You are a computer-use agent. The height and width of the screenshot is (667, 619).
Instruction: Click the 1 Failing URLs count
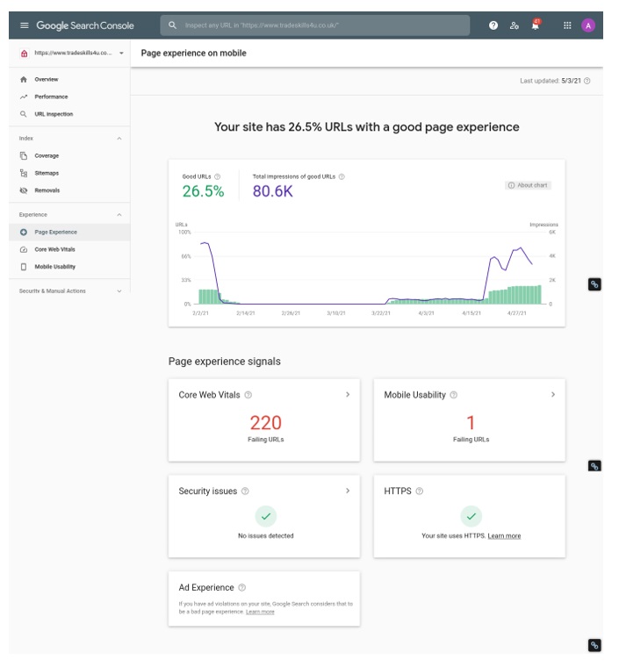(471, 428)
